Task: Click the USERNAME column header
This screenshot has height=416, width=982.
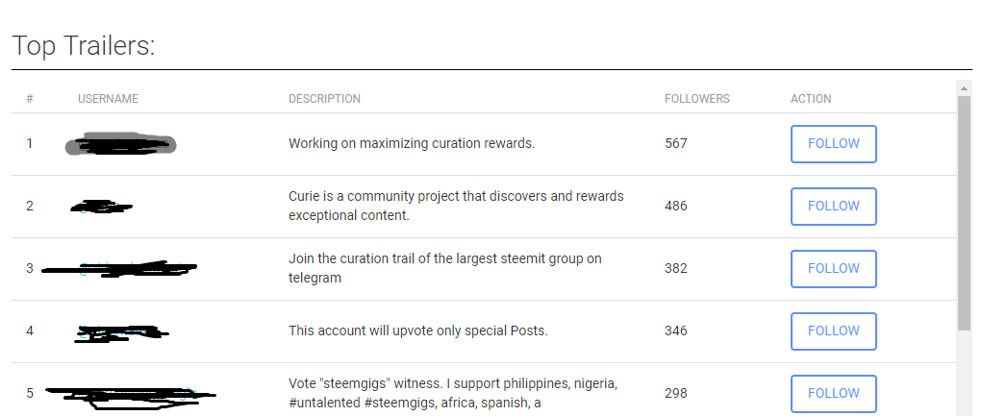Action: point(108,99)
